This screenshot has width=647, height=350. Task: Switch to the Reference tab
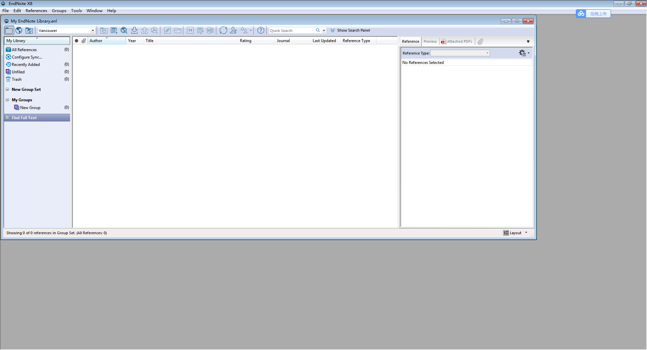410,41
